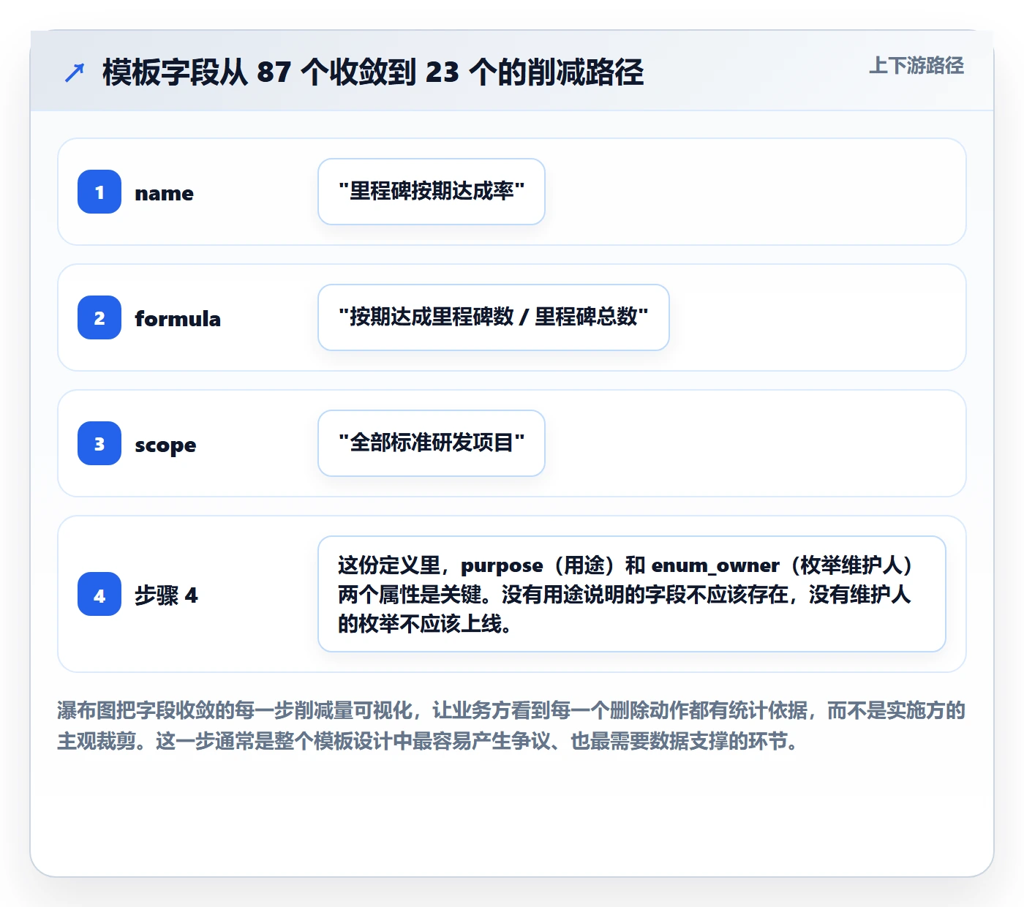This screenshot has width=1024, height=907.
Task: Click the "全部标准研发项目" value box
Action: (432, 443)
